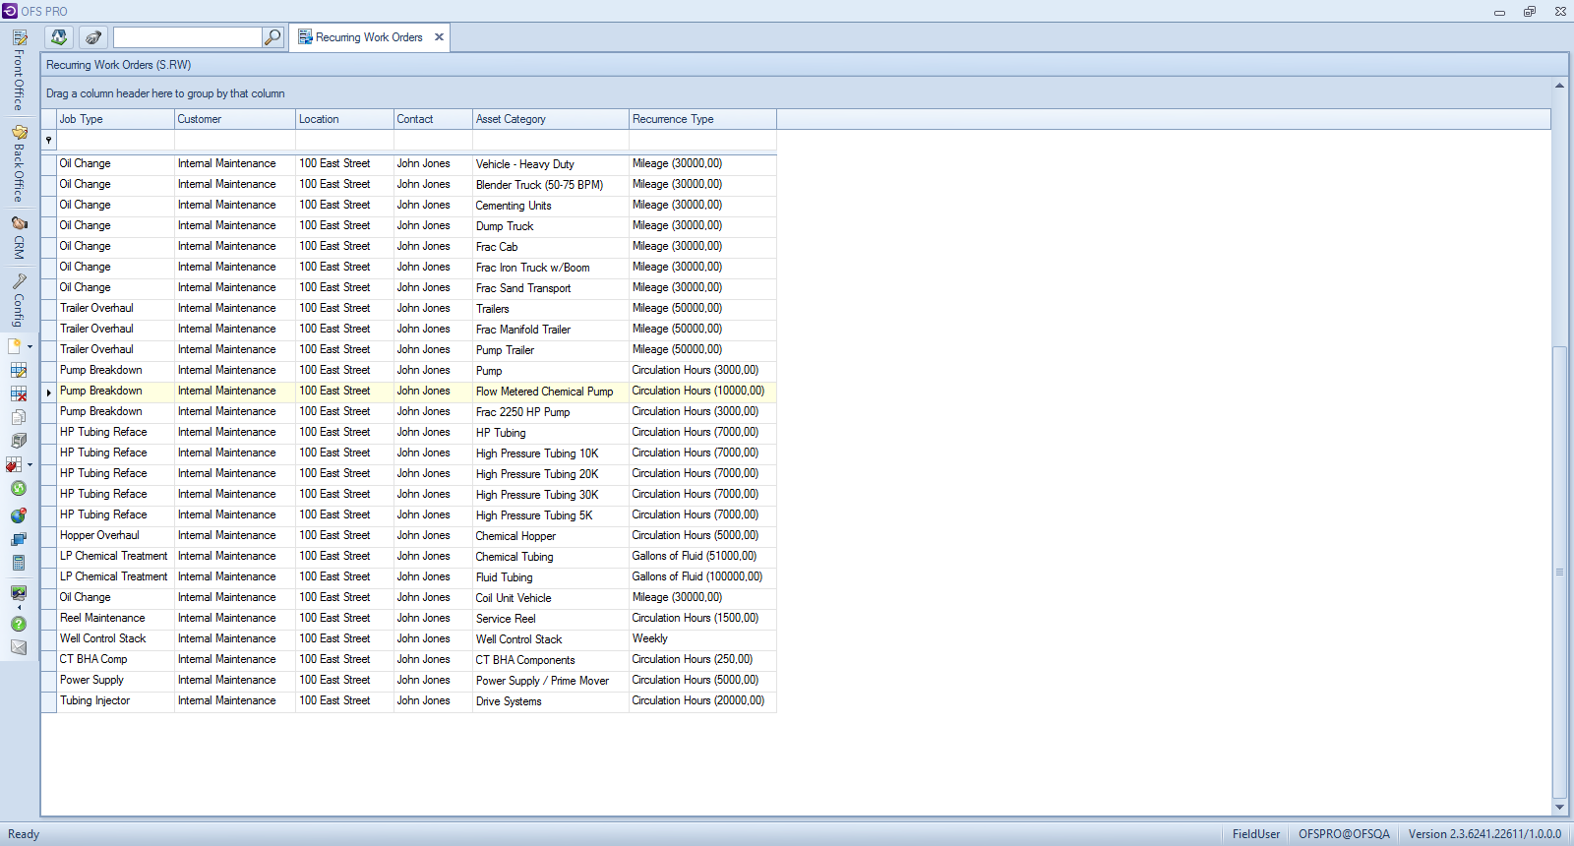Click the Delete record grid-X icon
The height and width of the screenshot is (846, 1574).
(x=19, y=393)
